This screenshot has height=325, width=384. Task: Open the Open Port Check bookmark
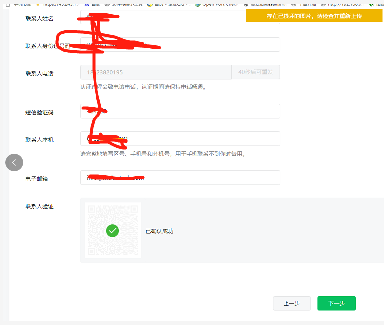[217, 4]
